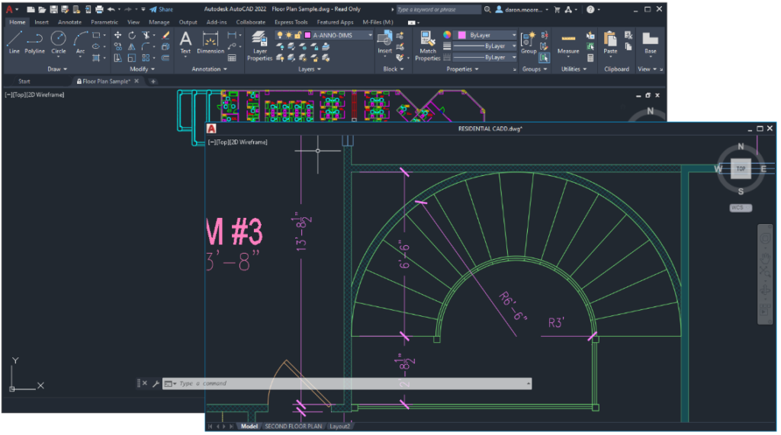Image resolution: width=781 pixels, height=435 pixels.
Task: Click the Measure tool
Action: click(x=568, y=43)
